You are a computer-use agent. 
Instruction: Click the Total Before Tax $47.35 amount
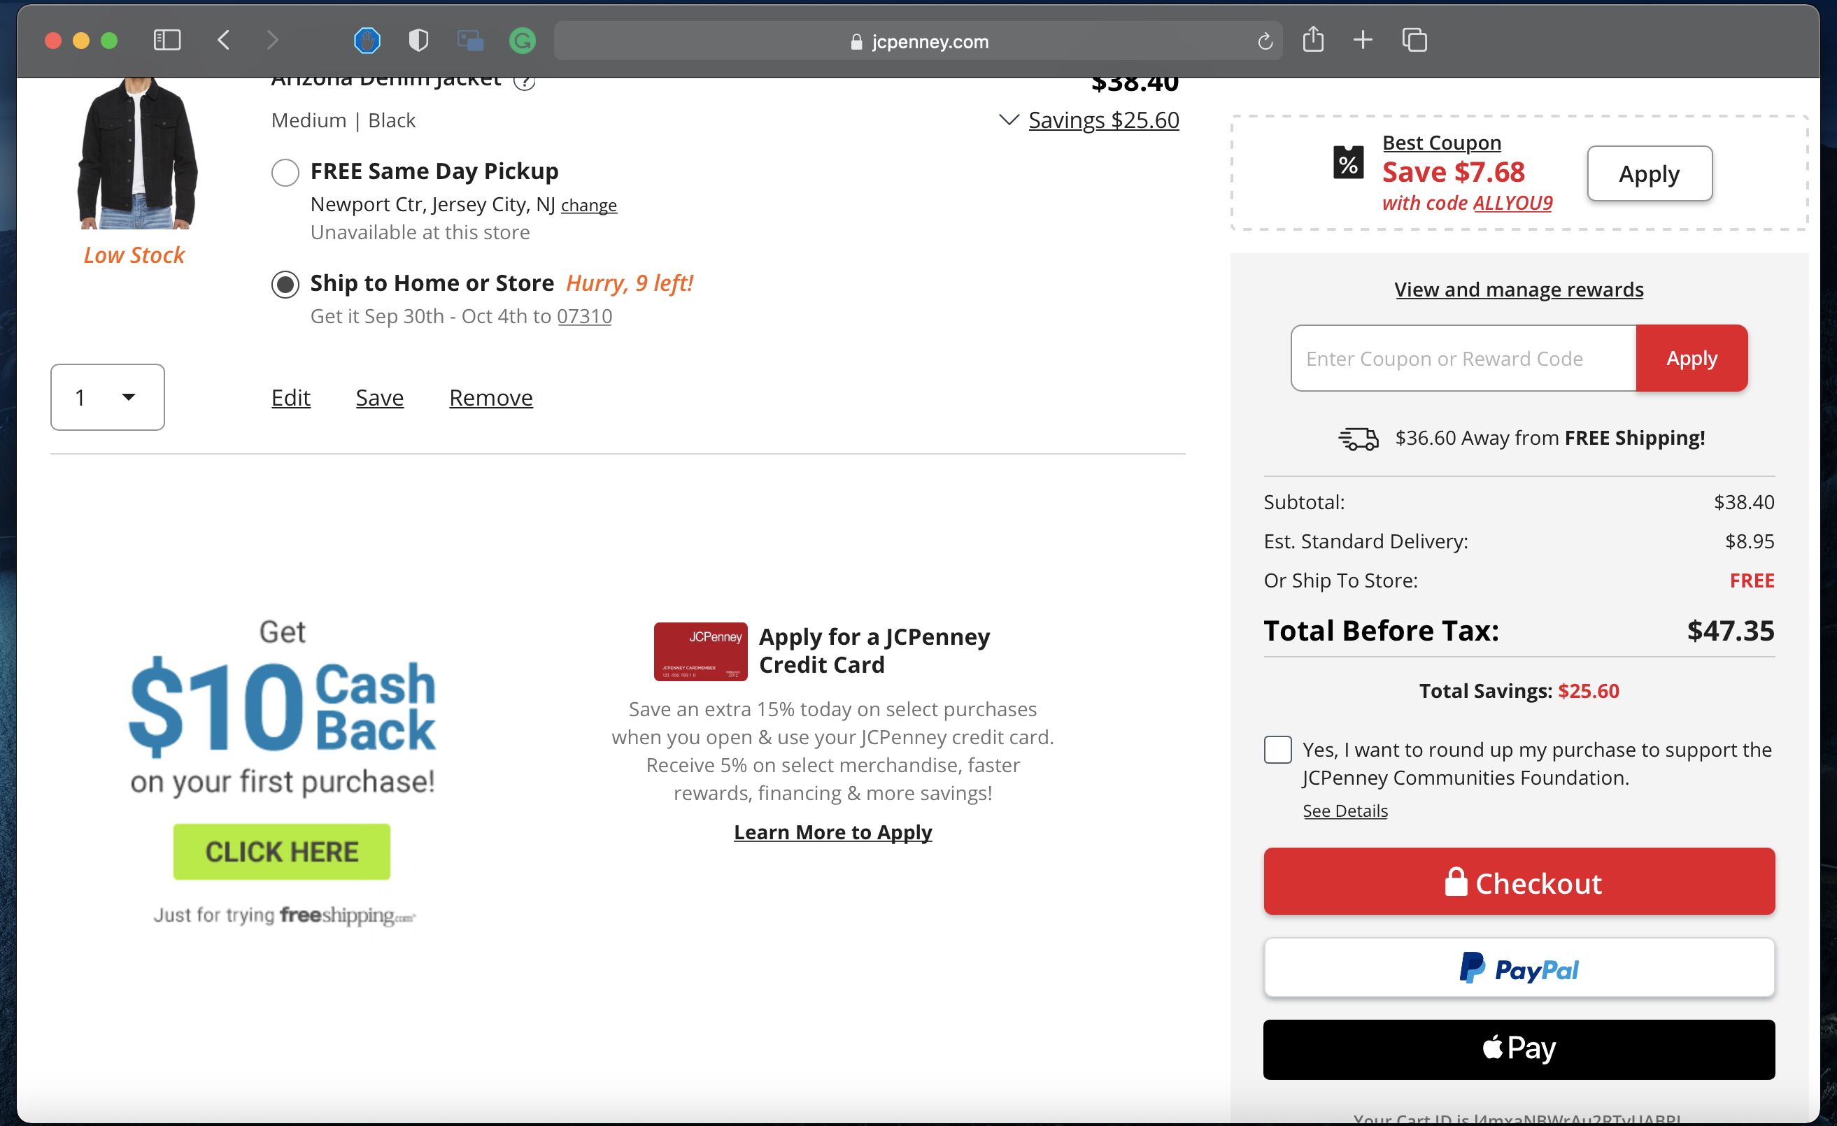pyautogui.click(x=1731, y=631)
